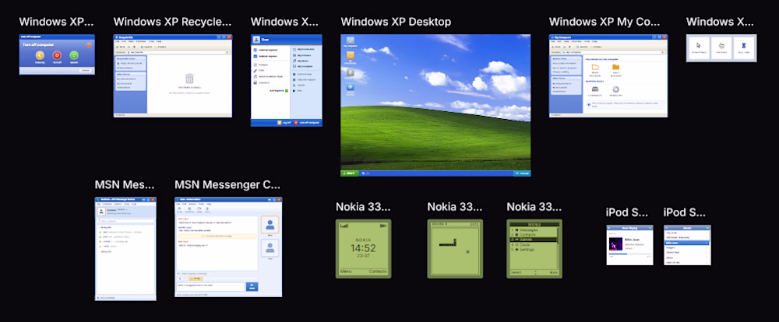The width and height of the screenshot is (779, 322).
Task: Click the Contacts softkey on the Nokia home screen
Action: click(378, 271)
